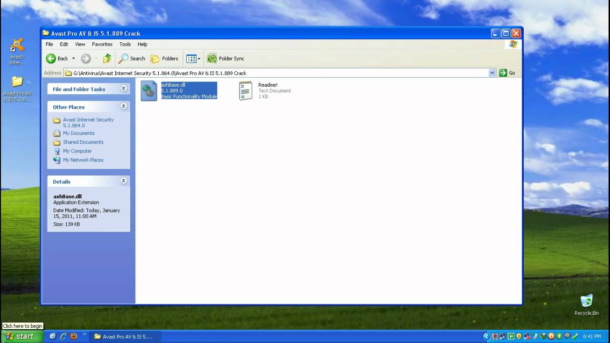Open the Help menu

click(142, 44)
